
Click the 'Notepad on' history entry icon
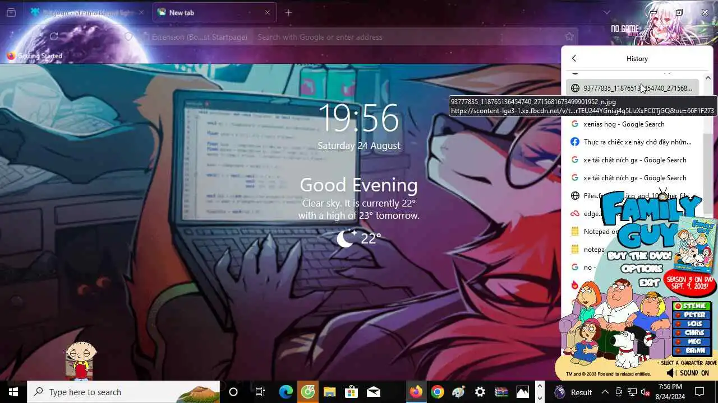574,232
